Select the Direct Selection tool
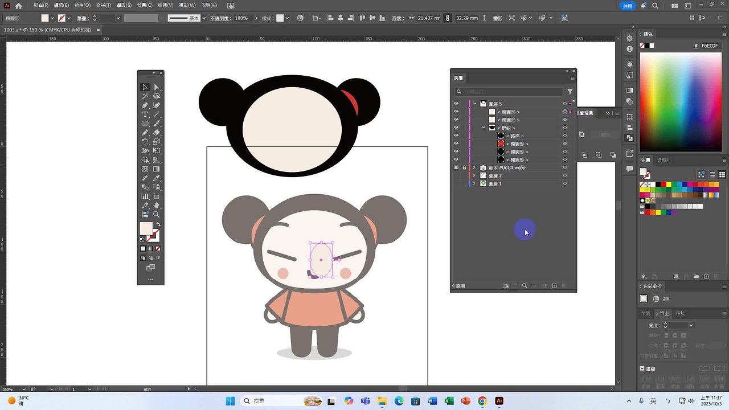729x410 pixels. coord(157,87)
